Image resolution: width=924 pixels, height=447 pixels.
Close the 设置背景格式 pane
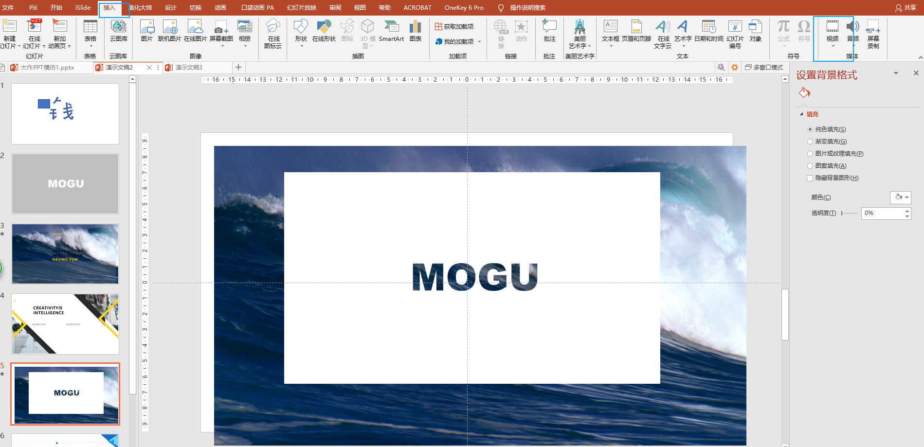tap(916, 73)
